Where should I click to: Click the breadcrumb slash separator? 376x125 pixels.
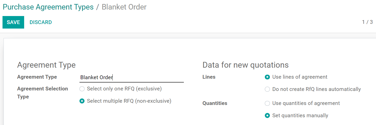pyautogui.click(x=98, y=7)
